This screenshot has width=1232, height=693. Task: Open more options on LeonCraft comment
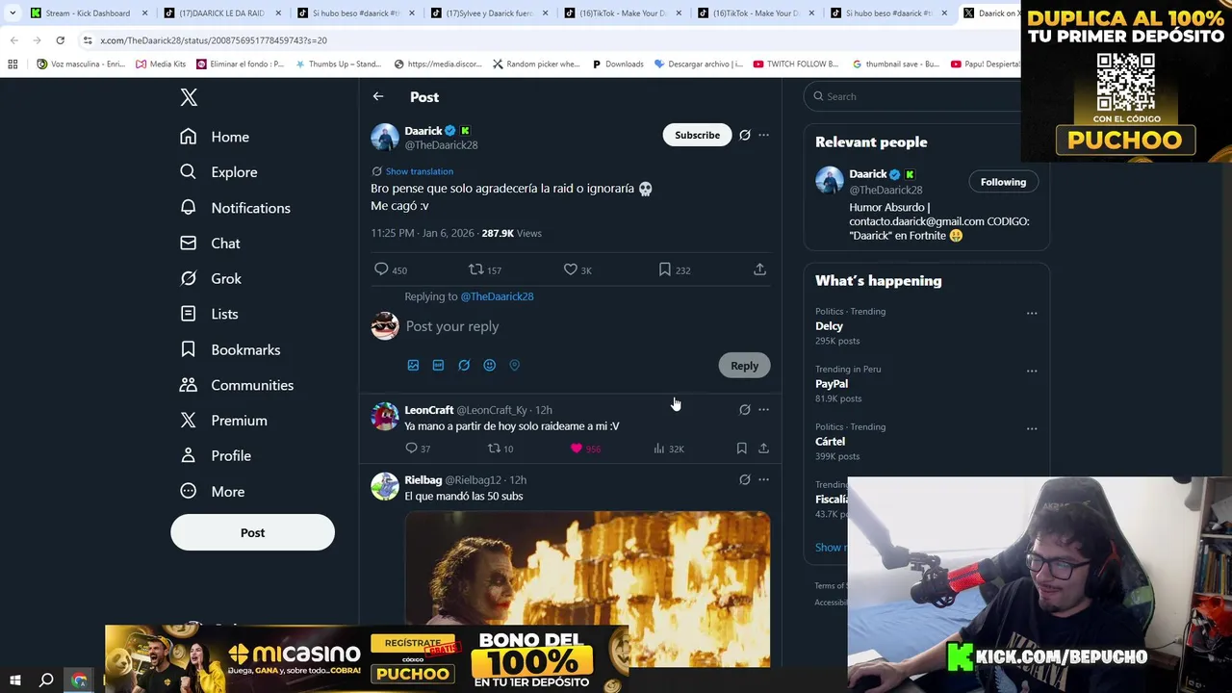click(763, 410)
